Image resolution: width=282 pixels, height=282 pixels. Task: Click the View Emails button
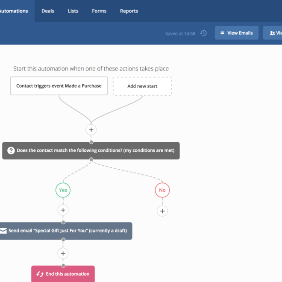237,33
